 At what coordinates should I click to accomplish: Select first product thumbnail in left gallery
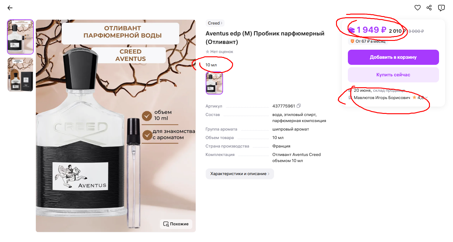[x=20, y=37]
